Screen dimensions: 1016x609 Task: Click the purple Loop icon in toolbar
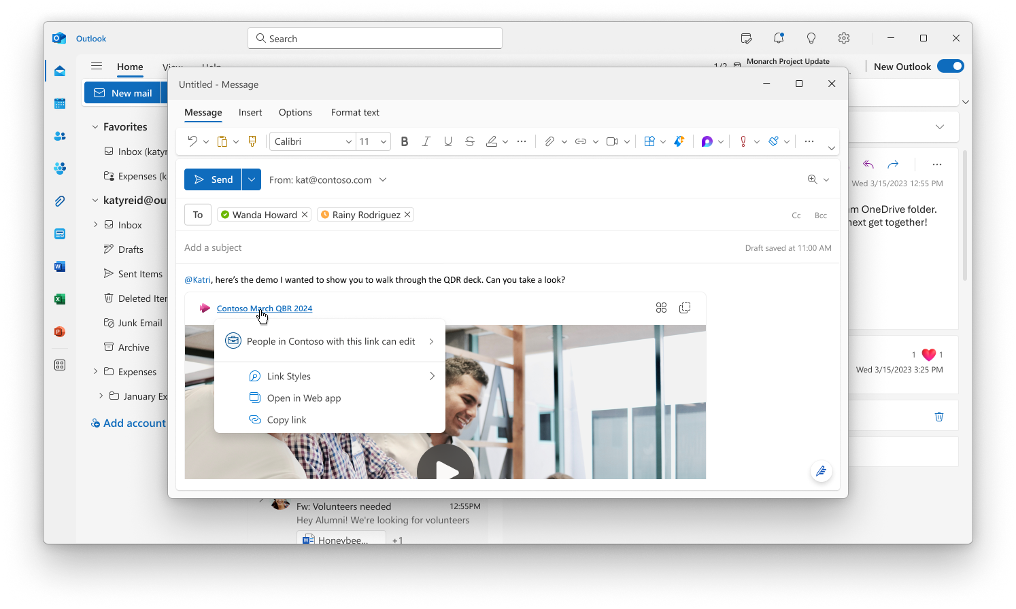(707, 141)
